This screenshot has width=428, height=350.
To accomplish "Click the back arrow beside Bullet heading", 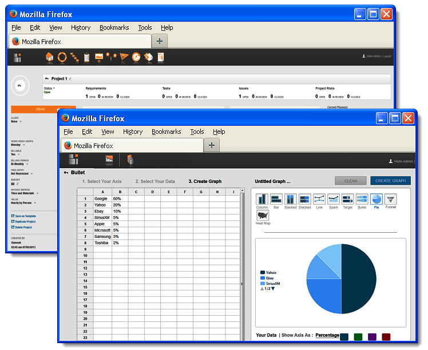I will pyautogui.click(x=66, y=172).
